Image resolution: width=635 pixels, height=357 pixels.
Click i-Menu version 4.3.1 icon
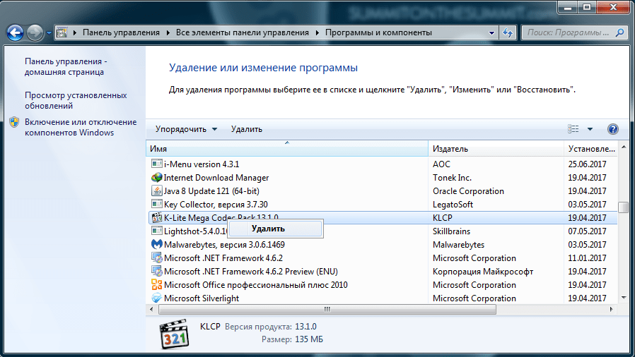click(157, 164)
